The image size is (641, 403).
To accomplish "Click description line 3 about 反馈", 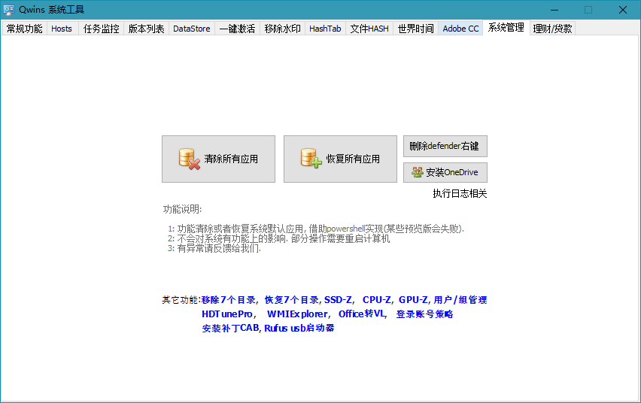I will (214, 249).
